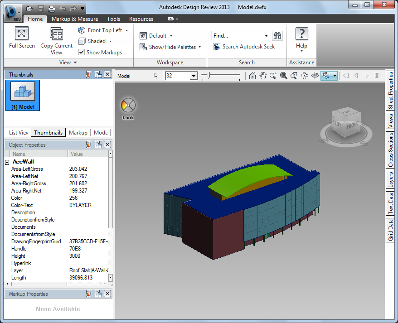Click Search Autodesk Seek
398x323 pixels.
tap(244, 47)
